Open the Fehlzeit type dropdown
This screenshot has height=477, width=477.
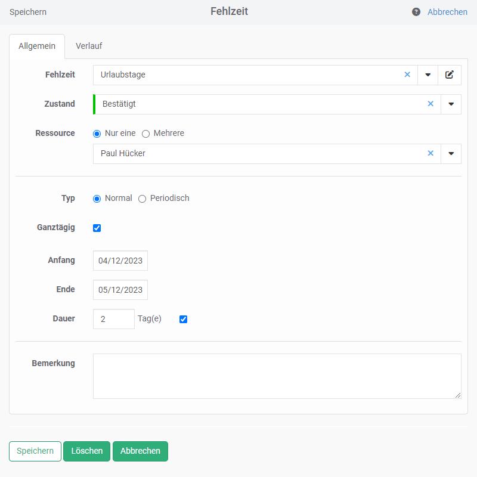click(x=428, y=75)
